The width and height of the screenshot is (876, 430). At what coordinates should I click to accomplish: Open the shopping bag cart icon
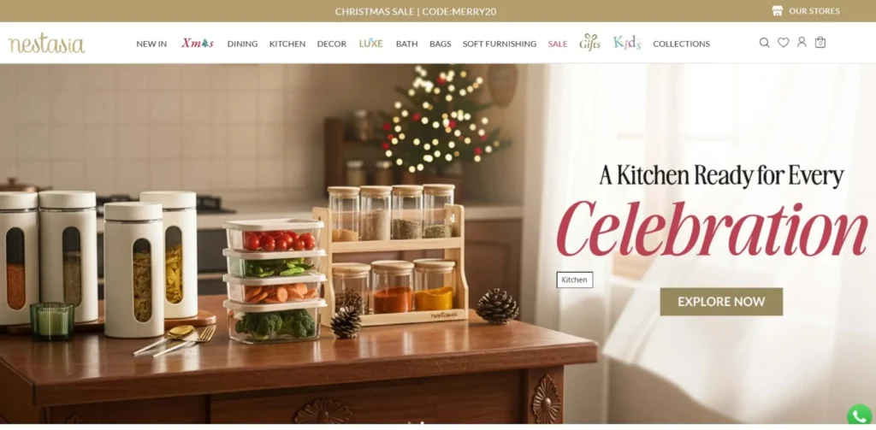[x=820, y=43]
